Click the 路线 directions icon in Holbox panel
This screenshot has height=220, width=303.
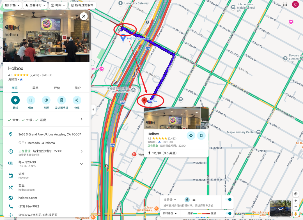[x=15, y=100]
